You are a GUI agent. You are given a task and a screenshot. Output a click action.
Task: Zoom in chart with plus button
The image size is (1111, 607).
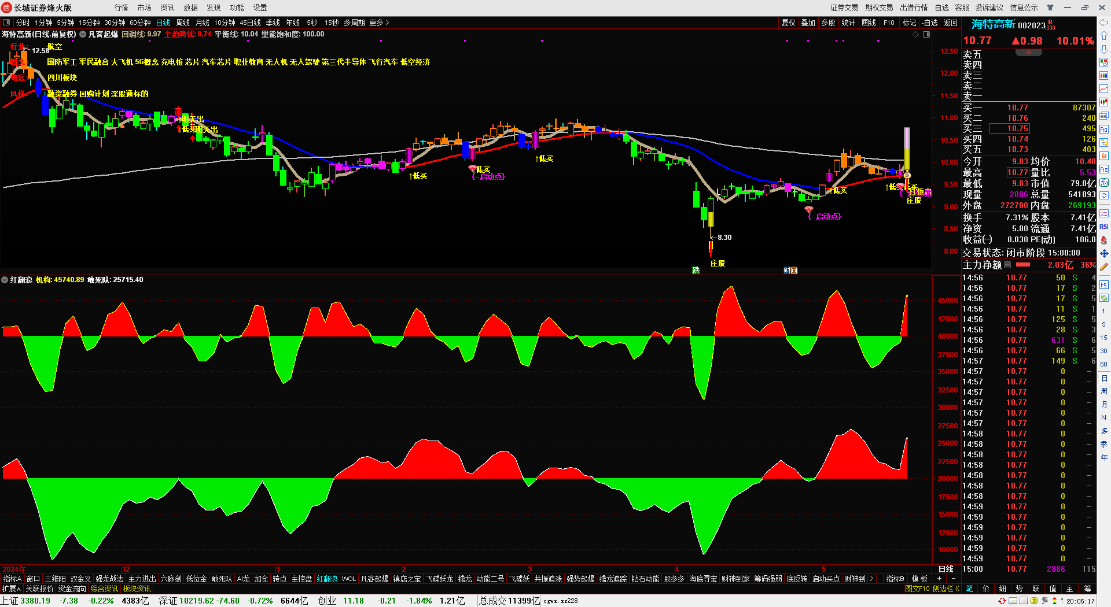point(939,579)
